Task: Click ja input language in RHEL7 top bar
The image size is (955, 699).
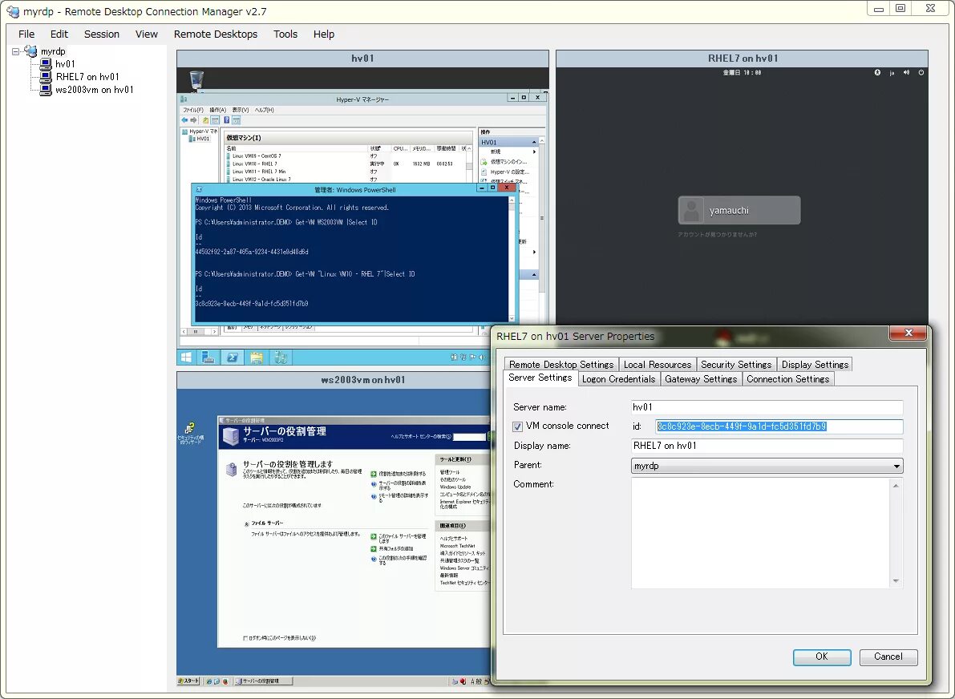Action: pyautogui.click(x=892, y=73)
